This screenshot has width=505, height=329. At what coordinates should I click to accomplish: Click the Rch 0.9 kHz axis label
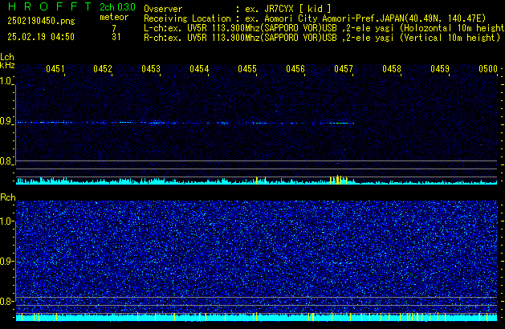6,261
